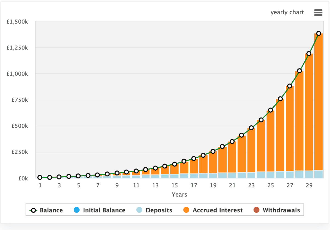
Task: Click the Balance data point at year 27
Action: (290, 86)
